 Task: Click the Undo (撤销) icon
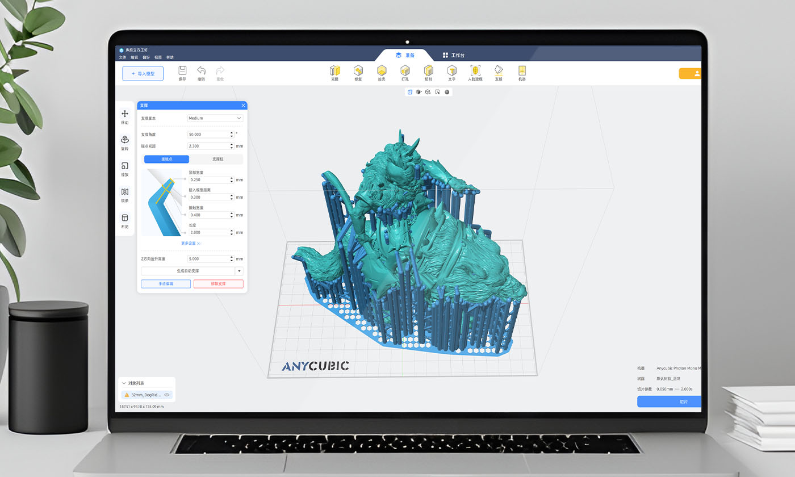pyautogui.click(x=201, y=71)
